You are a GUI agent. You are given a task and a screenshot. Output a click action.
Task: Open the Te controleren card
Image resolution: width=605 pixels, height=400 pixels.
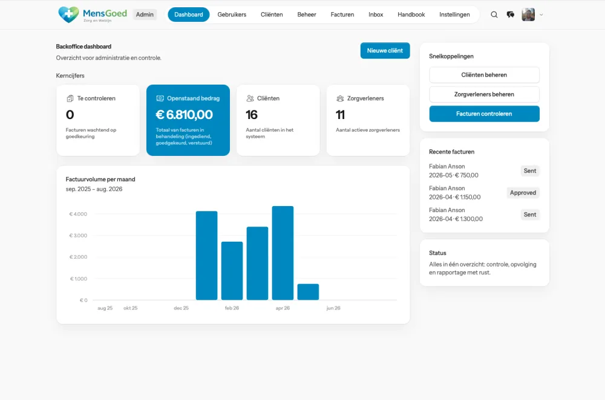pyautogui.click(x=98, y=120)
